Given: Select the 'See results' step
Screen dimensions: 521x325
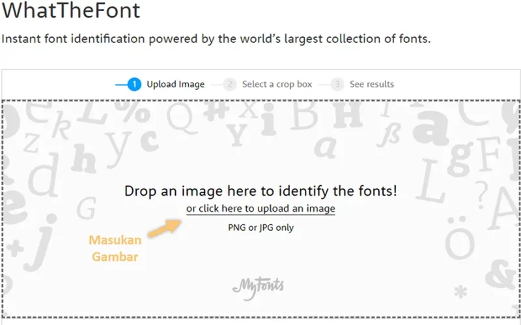Looking at the screenshot, I should [371, 84].
